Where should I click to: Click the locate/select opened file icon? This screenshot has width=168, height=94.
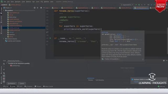(35, 8)
